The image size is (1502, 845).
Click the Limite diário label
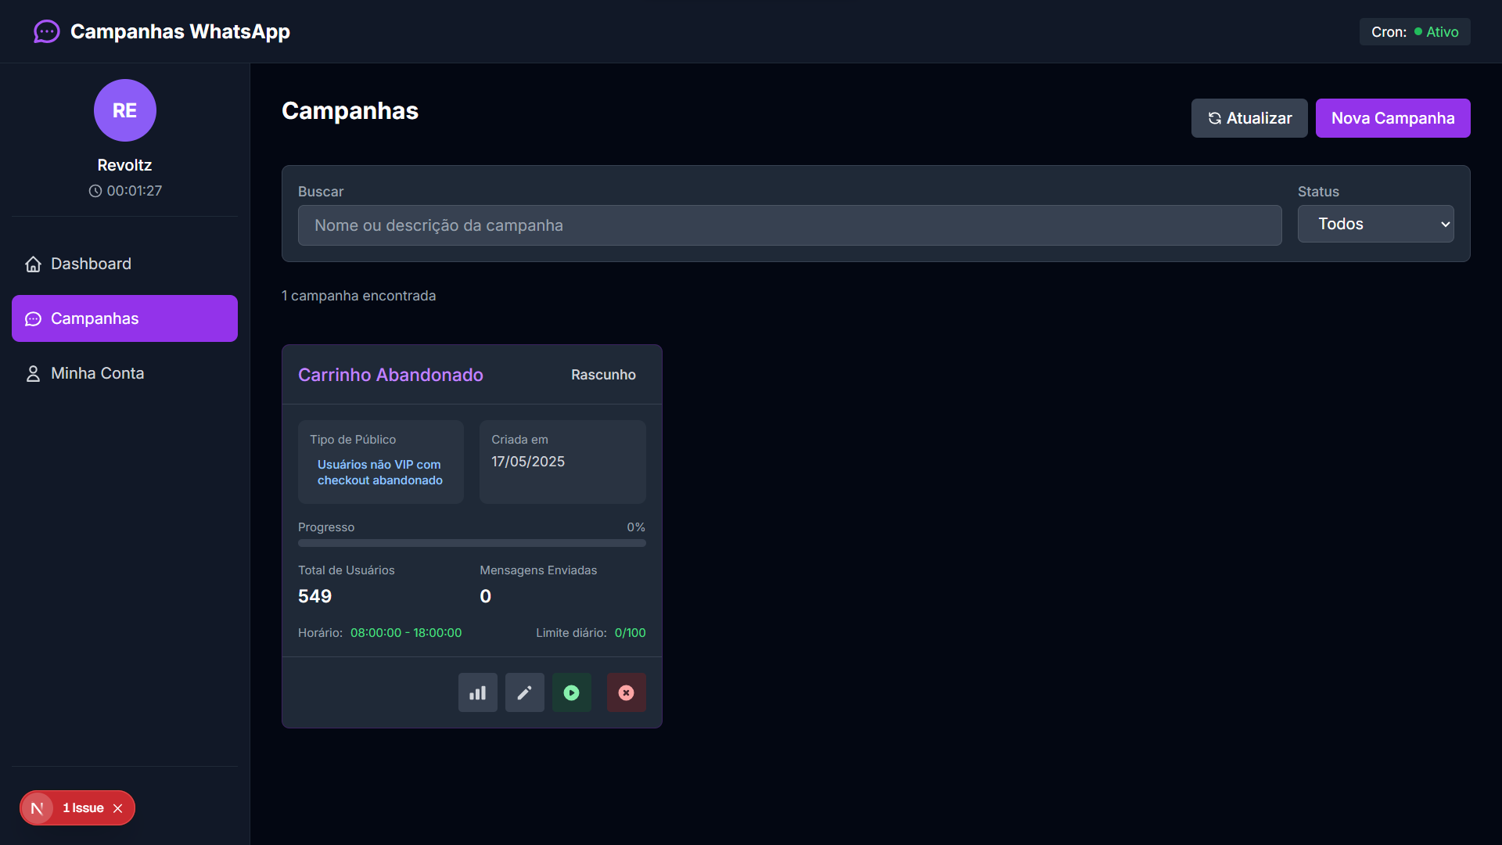(x=571, y=633)
